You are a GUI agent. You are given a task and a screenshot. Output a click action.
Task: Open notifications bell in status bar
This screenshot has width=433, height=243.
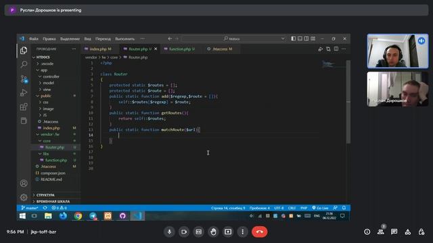coord(344,208)
